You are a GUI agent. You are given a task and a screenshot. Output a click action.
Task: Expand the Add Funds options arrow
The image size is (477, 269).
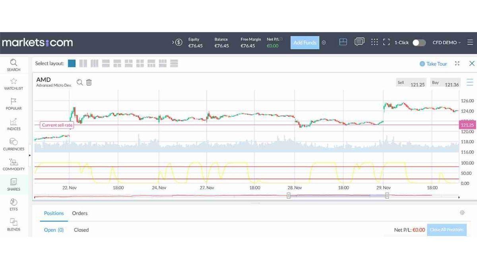point(324,43)
